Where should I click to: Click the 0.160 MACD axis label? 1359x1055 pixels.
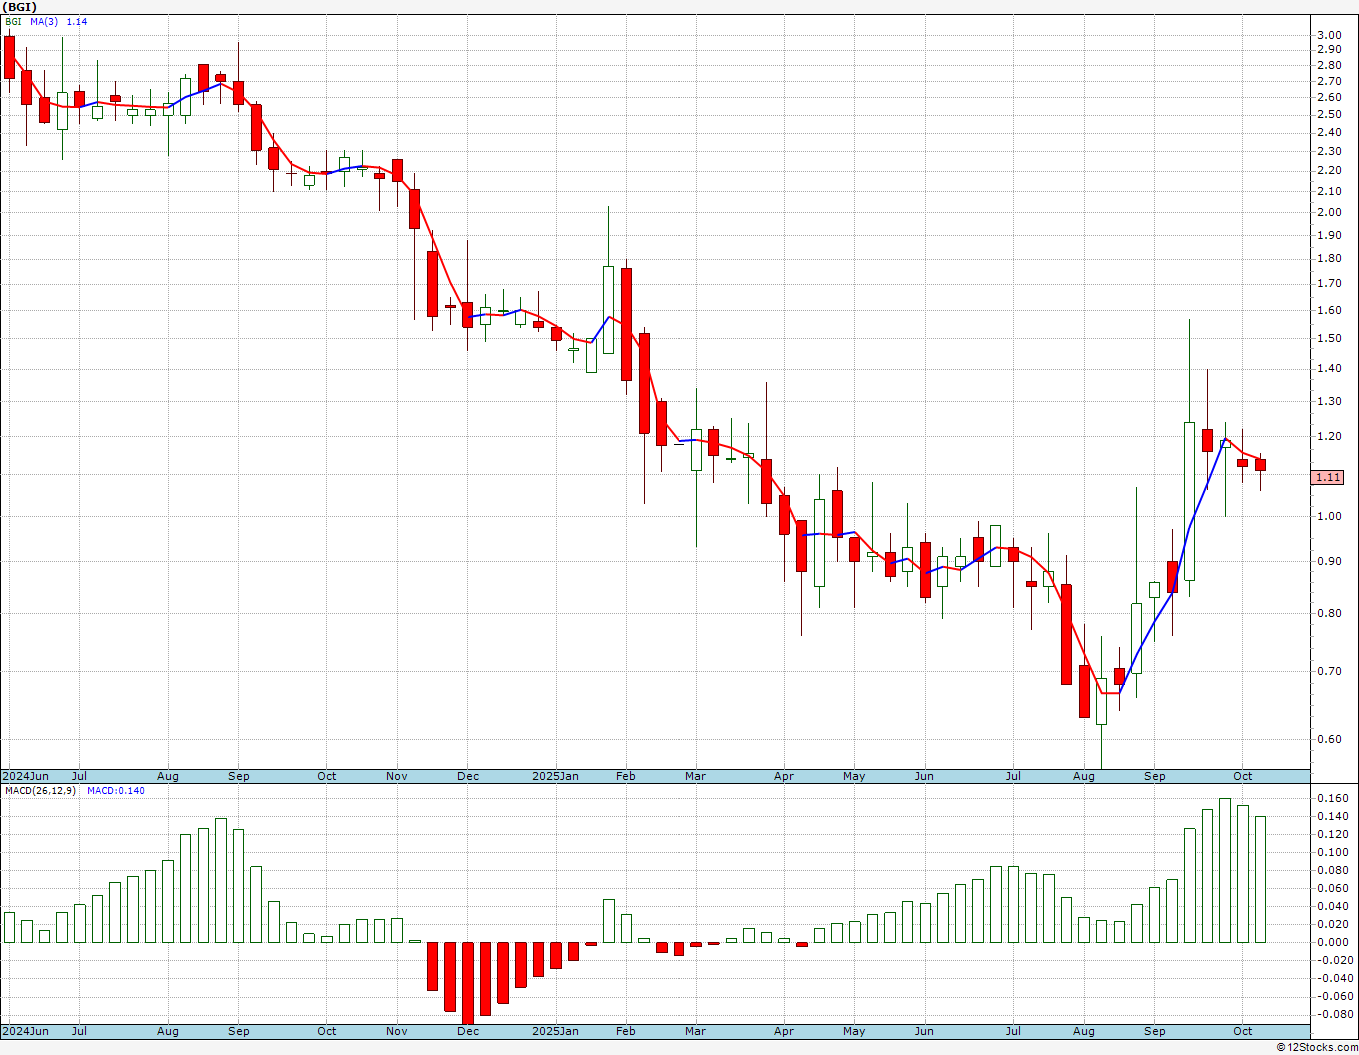click(x=1332, y=798)
